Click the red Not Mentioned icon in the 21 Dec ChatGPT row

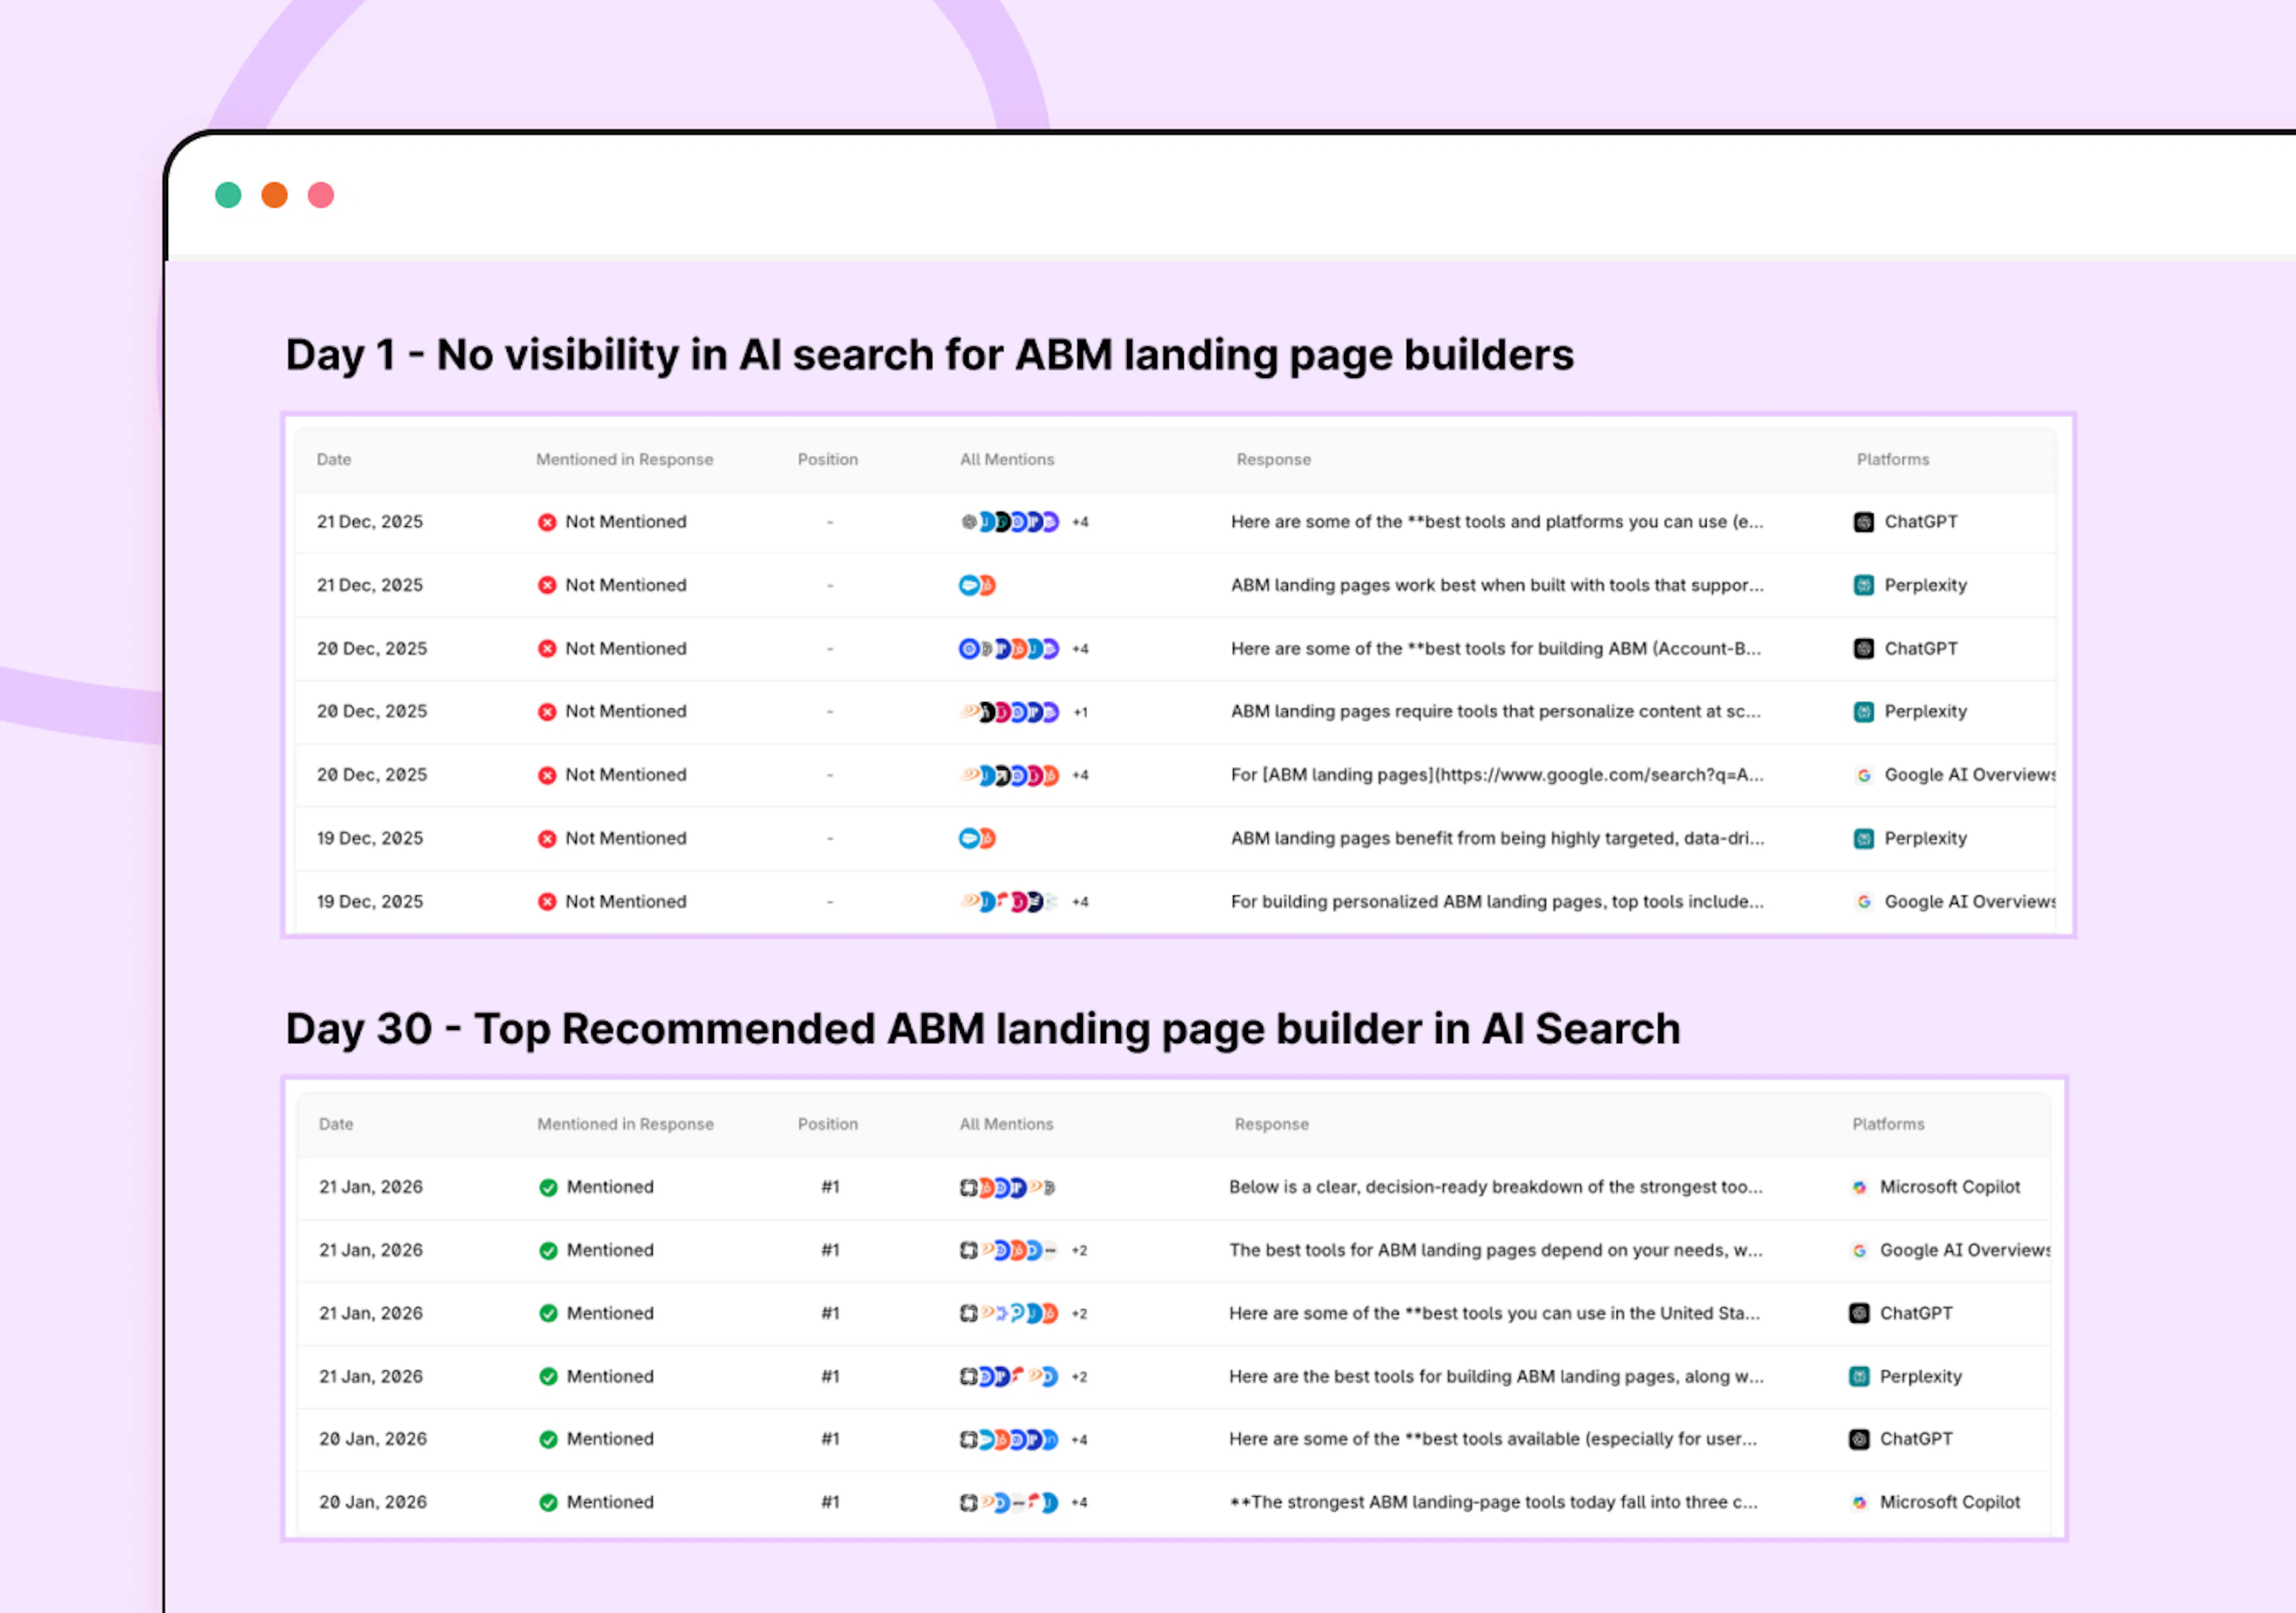547,522
